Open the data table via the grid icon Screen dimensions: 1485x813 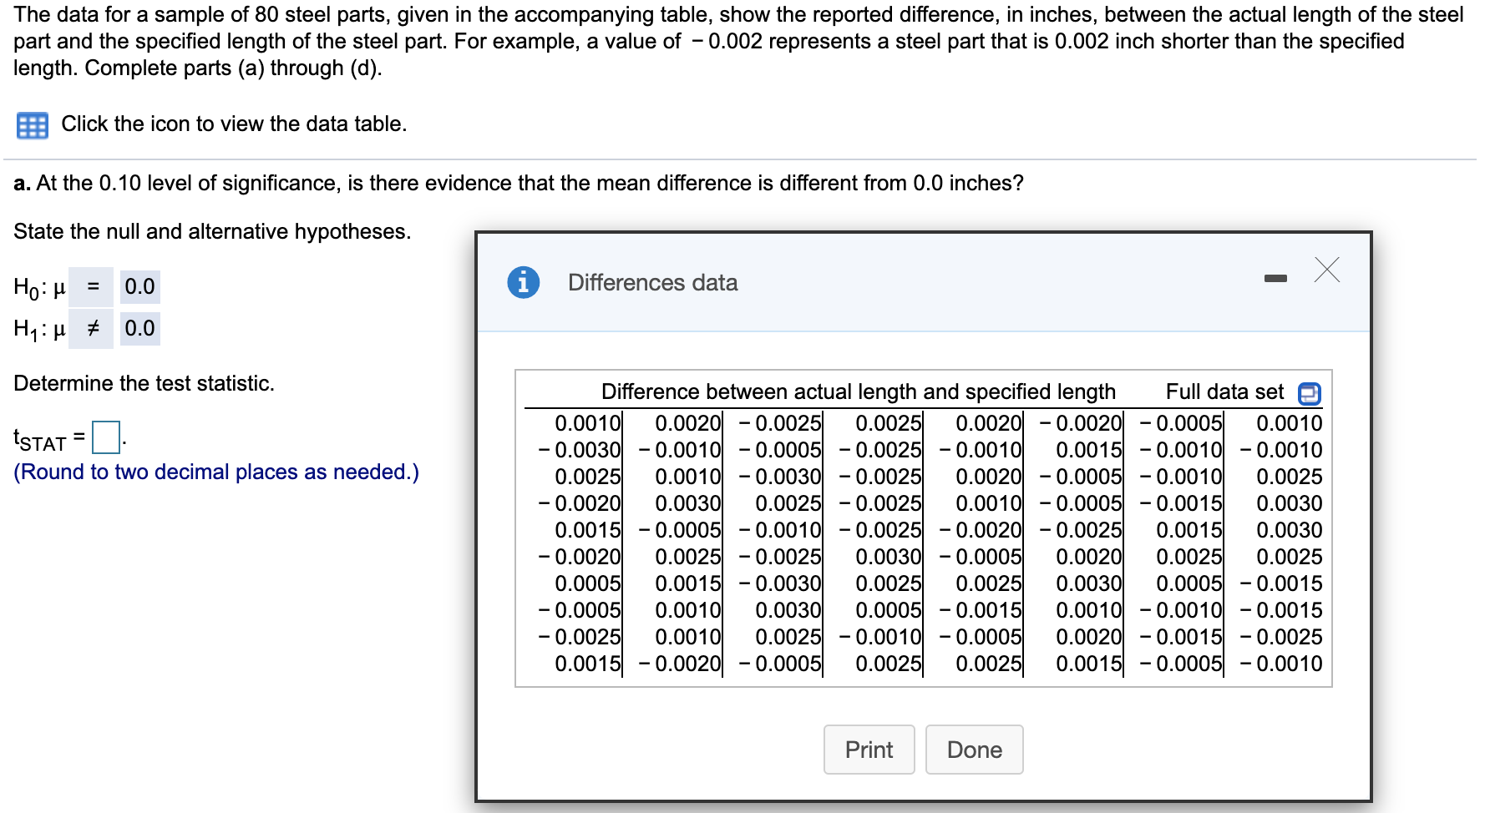pos(33,124)
